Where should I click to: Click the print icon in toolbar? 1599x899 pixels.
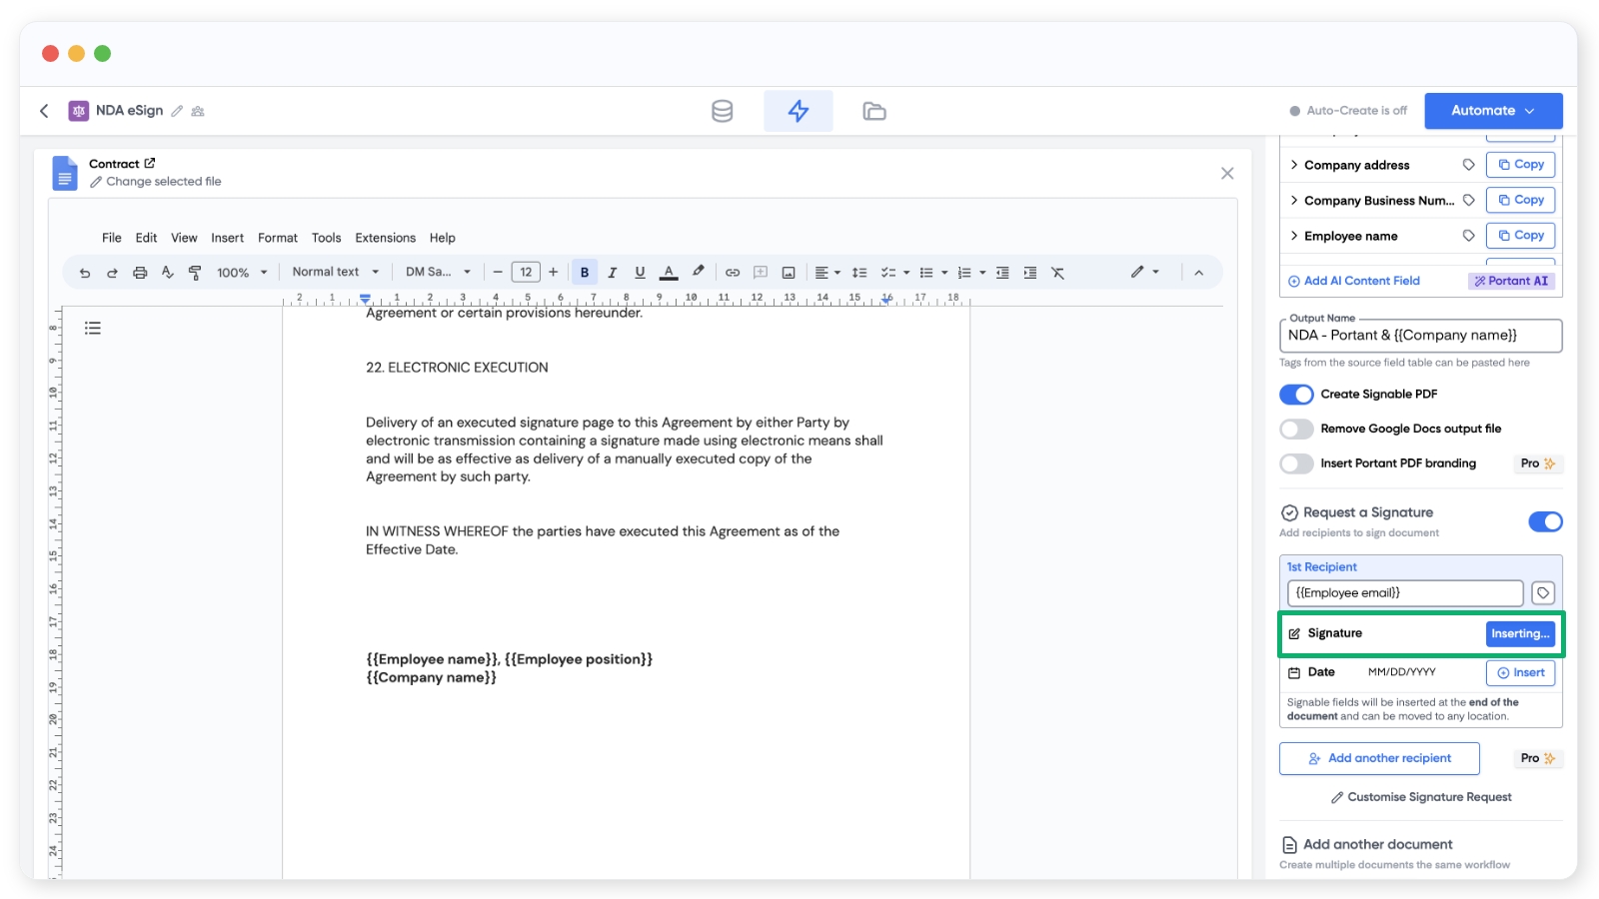pos(140,273)
